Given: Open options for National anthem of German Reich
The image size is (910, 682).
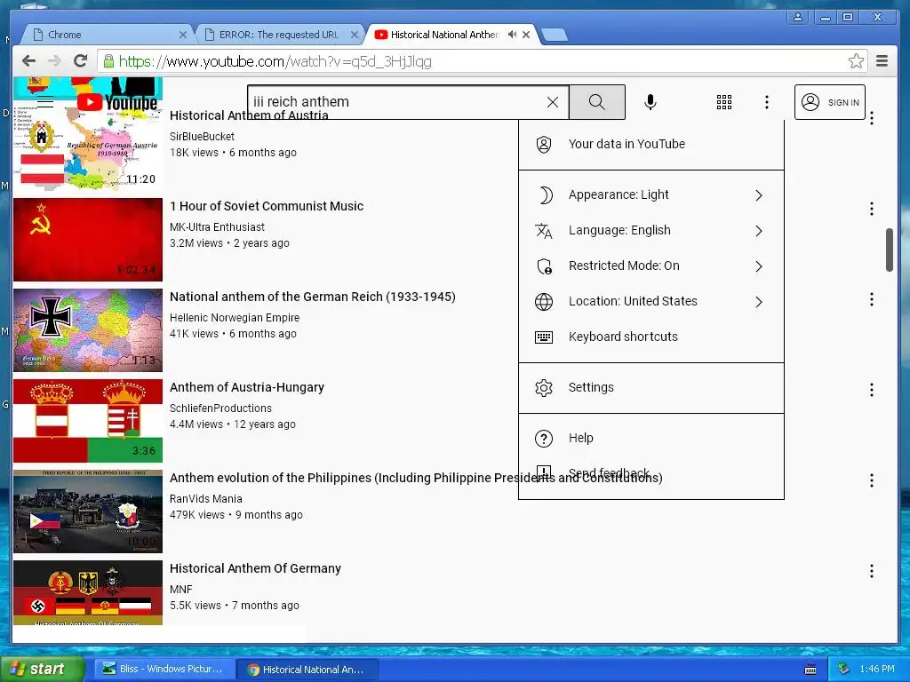Looking at the screenshot, I should click(x=871, y=299).
